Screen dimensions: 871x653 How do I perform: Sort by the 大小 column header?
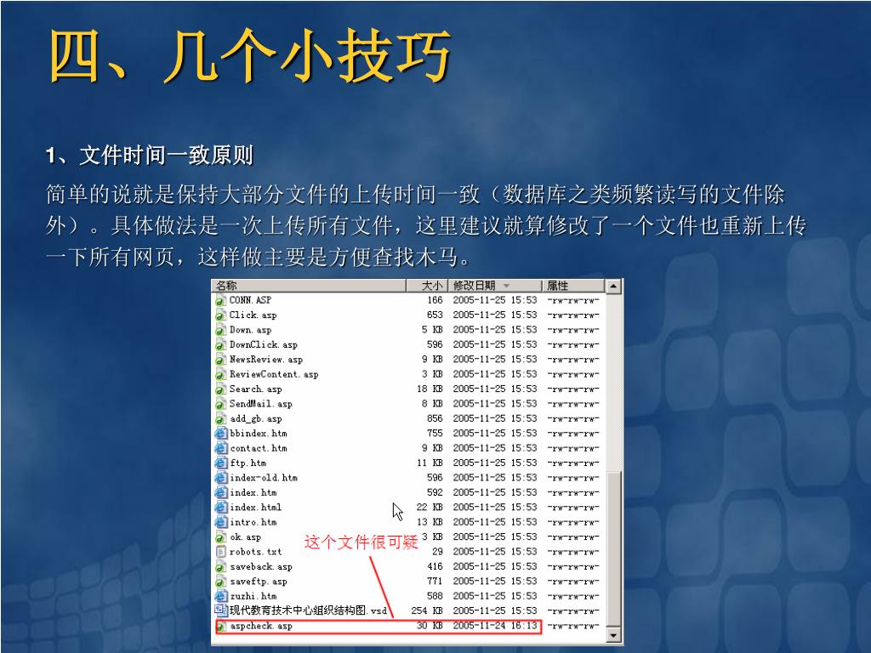pos(427,286)
